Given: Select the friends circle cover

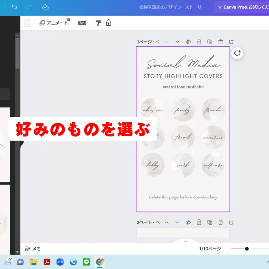Looking at the screenshot, I should 213,110.
